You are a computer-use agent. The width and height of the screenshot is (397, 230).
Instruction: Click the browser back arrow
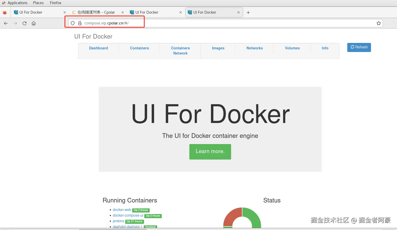click(6, 23)
